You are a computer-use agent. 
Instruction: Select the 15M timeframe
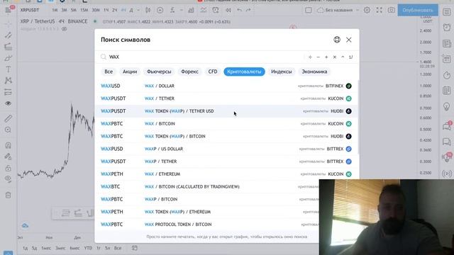84,10
